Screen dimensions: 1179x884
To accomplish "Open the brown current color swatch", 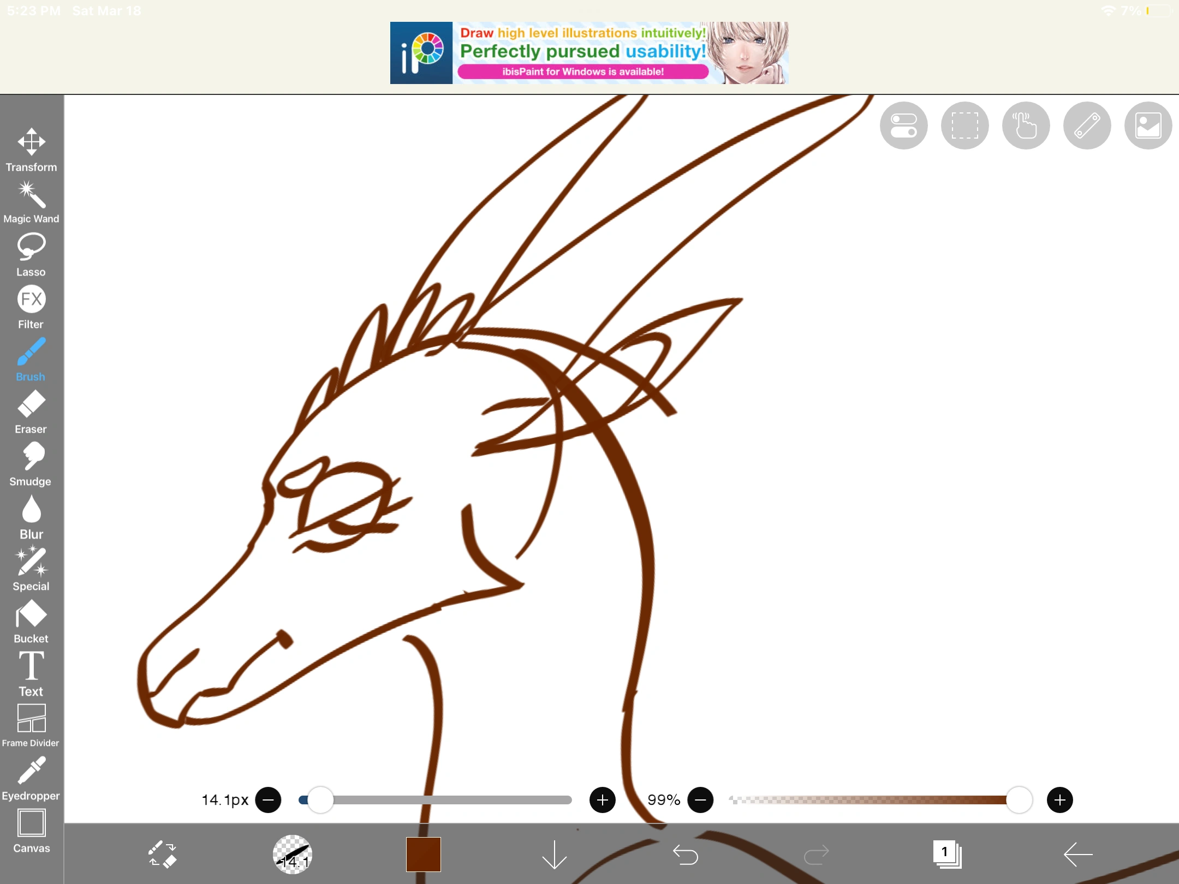I will point(423,854).
